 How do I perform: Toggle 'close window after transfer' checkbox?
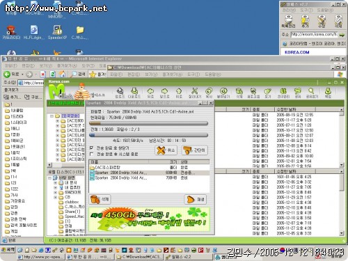[91, 148]
